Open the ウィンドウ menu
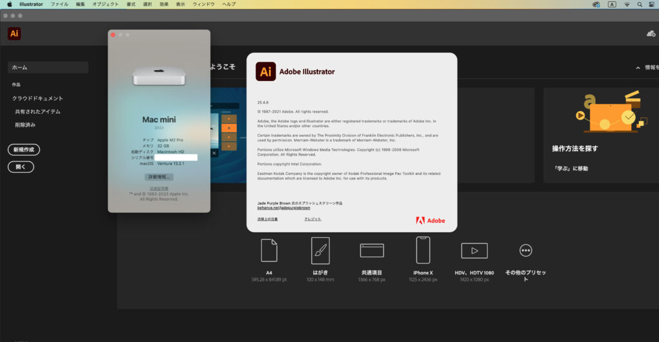Screen dimensions: 659x342 (x=203, y=4)
